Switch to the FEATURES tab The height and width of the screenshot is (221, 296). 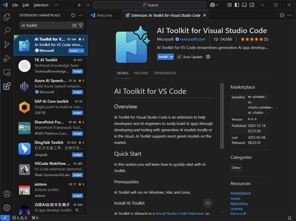click(141, 73)
